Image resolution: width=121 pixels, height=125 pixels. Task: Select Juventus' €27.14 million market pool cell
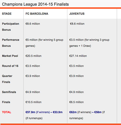tap(78, 56)
